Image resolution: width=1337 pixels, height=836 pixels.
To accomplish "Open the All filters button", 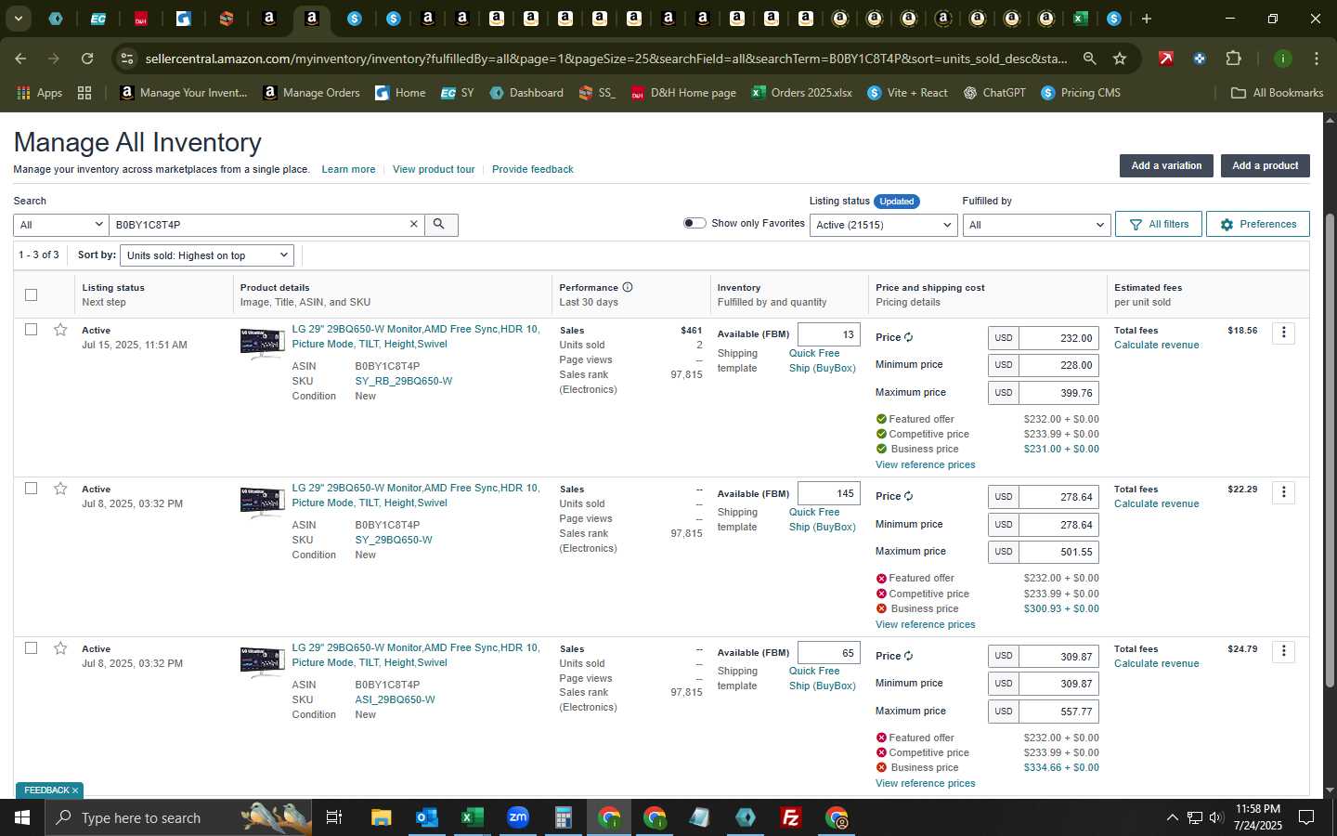I will click(1159, 224).
